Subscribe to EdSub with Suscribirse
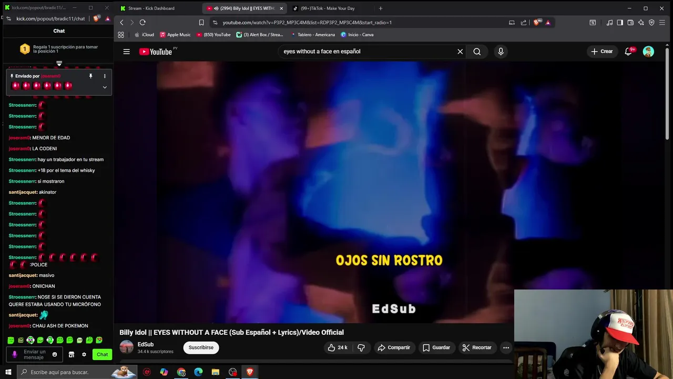 coord(201,347)
